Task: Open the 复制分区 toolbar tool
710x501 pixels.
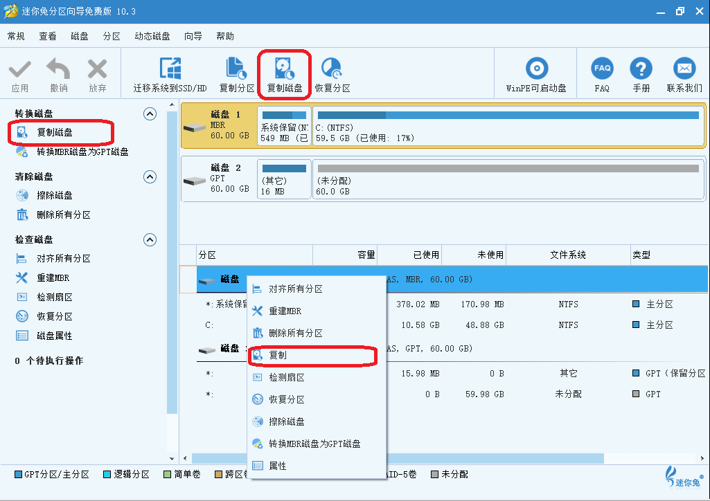Action: click(x=237, y=75)
